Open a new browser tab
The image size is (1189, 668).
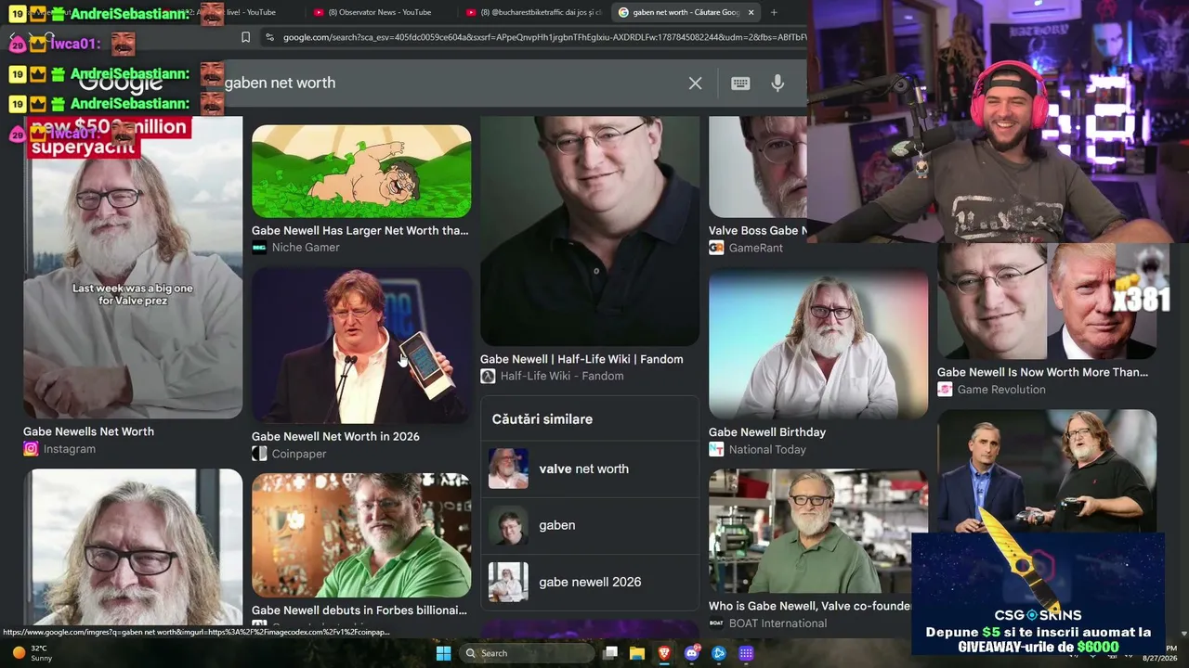(x=774, y=12)
